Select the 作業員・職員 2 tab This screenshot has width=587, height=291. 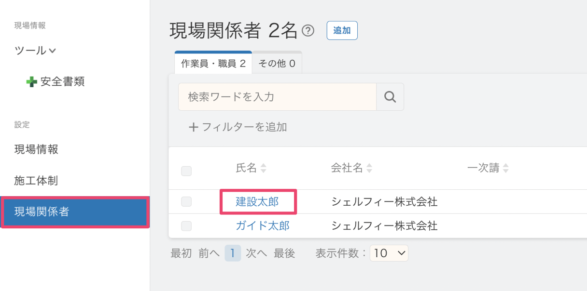tap(213, 63)
